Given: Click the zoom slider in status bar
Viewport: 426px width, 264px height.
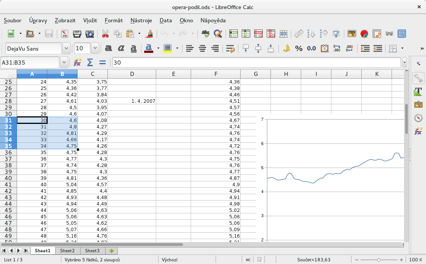Looking at the screenshot, I should pyautogui.click(x=379, y=260).
